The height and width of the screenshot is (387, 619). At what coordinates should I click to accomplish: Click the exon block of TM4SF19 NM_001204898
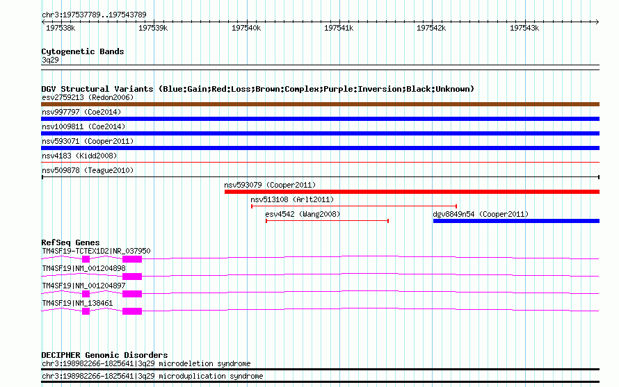132,277
